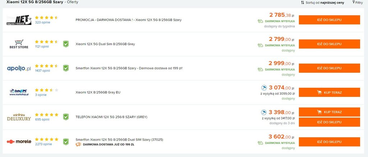The width and height of the screenshot is (368, 157).
Task: Click the blue protection icon near 3 398 zł
Action: point(264,112)
